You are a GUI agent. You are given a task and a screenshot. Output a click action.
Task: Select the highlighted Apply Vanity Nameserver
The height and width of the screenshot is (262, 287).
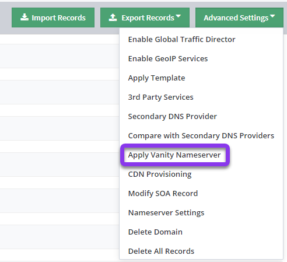tap(175, 155)
